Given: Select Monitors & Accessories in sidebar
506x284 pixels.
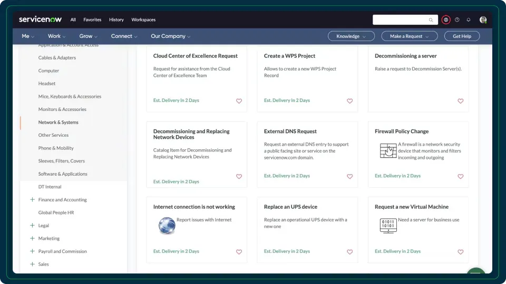Looking at the screenshot, I should (62, 109).
